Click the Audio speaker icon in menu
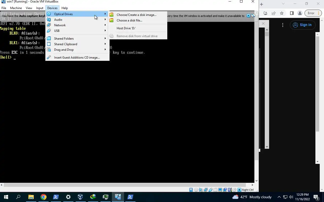The height and width of the screenshot is (202, 324). tap(49, 19)
